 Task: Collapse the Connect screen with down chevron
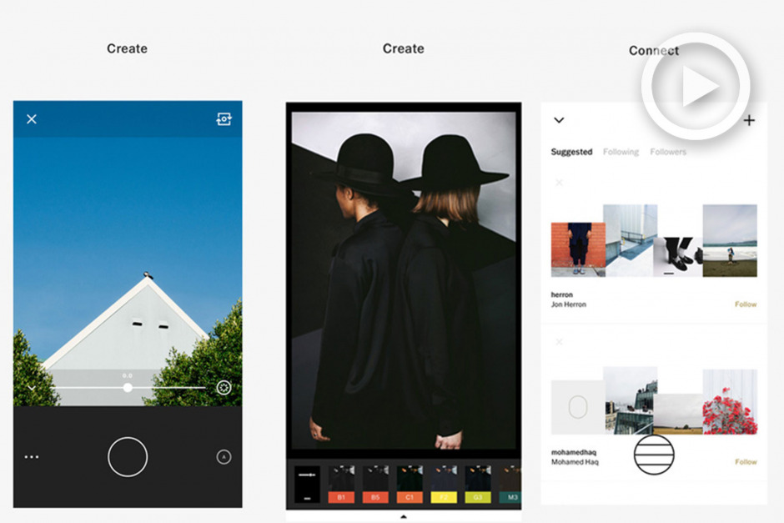[559, 120]
